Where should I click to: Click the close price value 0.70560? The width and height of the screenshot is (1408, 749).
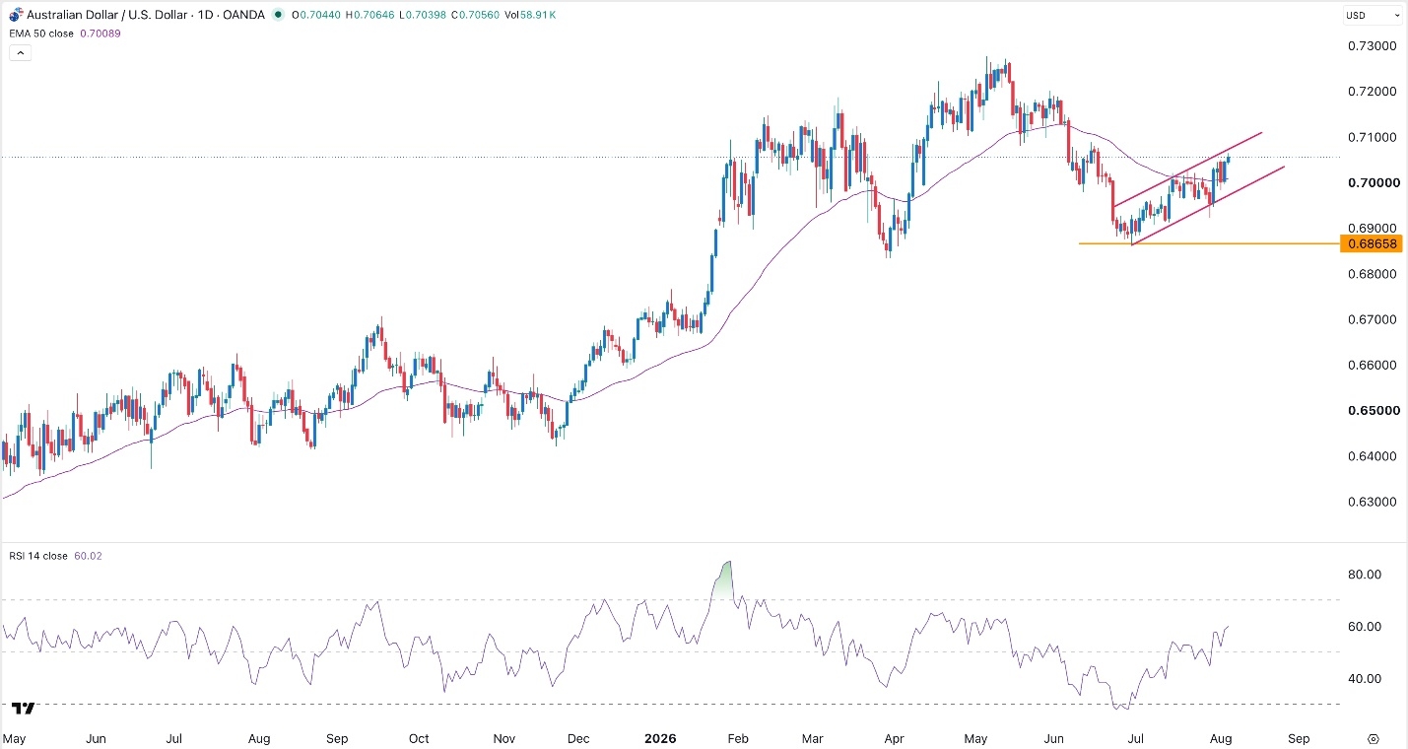coord(480,15)
